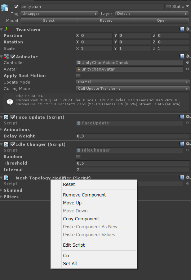Click the Scale Z field
The height and width of the screenshot is (280, 191).
(173, 48)
